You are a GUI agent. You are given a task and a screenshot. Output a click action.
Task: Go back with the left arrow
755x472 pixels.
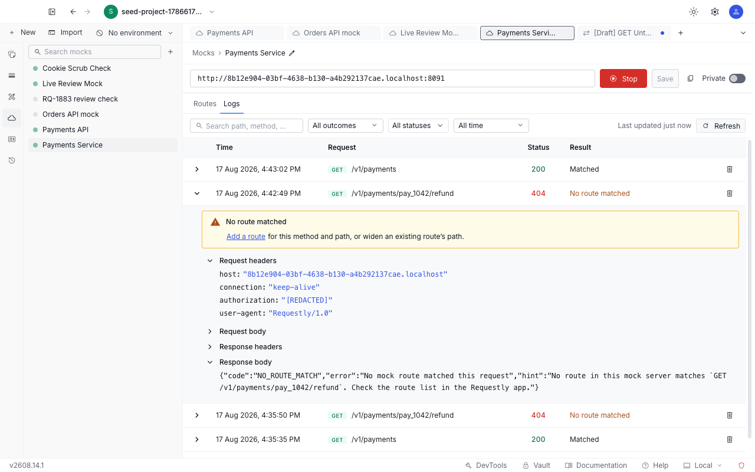coord(73,12)
